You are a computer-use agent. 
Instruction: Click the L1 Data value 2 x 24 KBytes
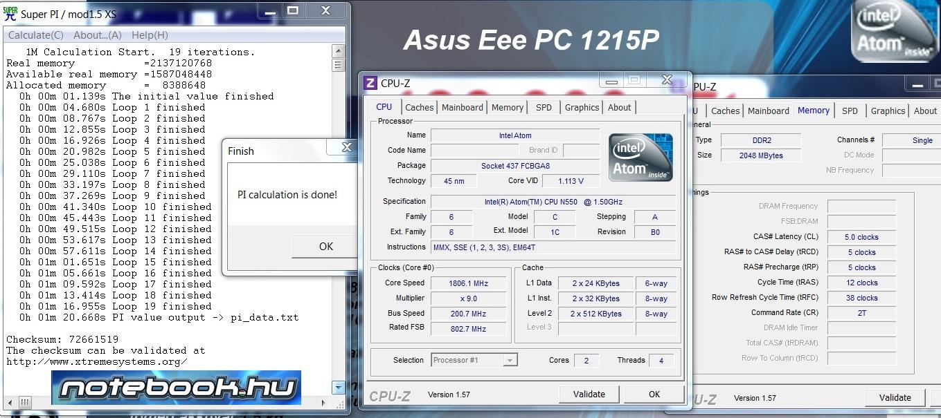[x=595, y=283]
